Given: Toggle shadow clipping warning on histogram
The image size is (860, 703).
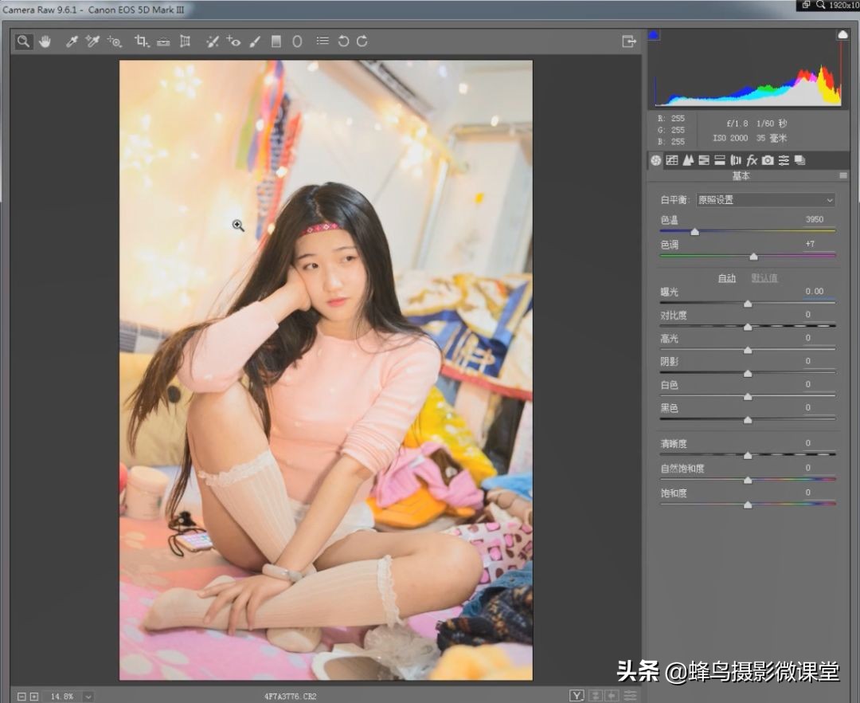Looking at the screenshot, I should pyautogui.click(x=654, y=33).
